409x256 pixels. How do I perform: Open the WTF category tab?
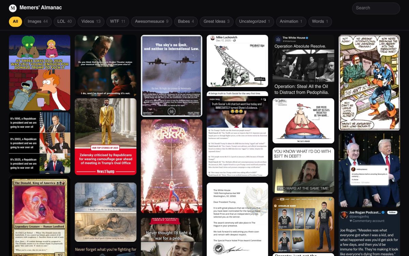click(118, 22)
